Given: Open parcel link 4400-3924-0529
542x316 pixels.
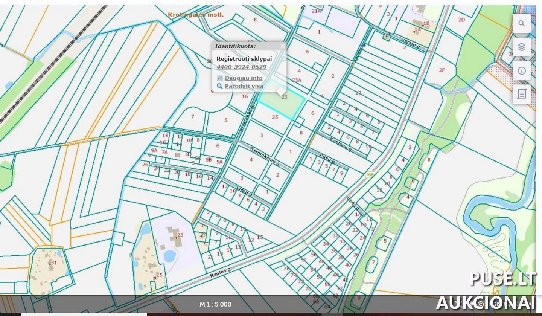Looking at the screenshot, I should click(x=242, y=67).
